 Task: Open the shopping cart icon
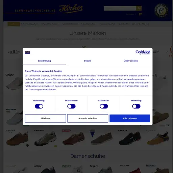[x=140, y=14]
